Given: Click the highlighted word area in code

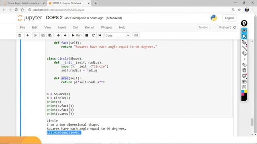Looking at the screenshot, I should [x=65, y=78].
